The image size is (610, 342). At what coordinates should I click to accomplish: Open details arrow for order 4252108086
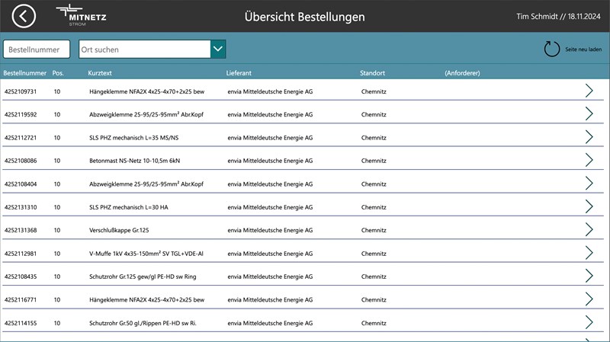pyautogui.click(x=589, y=160)
